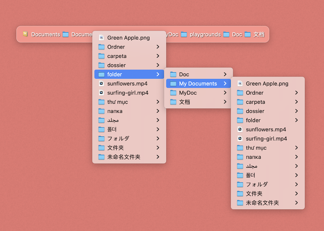The height and width of the screenshot is (231, 324).
Task: Expand the フォルダ chevron in rightmost submenu
Action: point(296,184)
